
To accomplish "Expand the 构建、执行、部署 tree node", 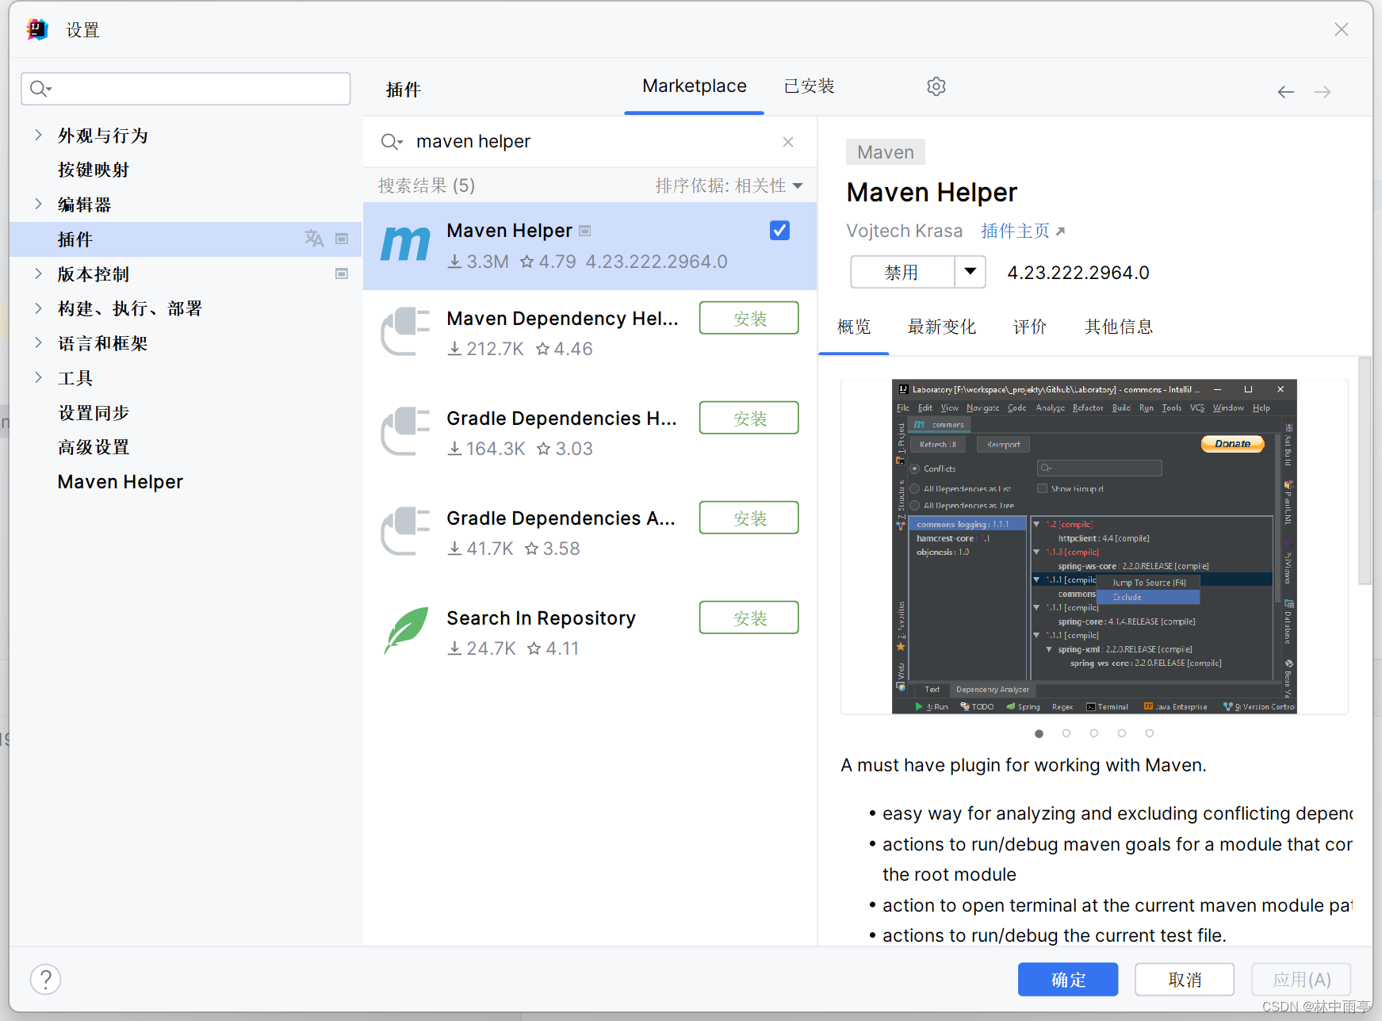I will [38, 308].
